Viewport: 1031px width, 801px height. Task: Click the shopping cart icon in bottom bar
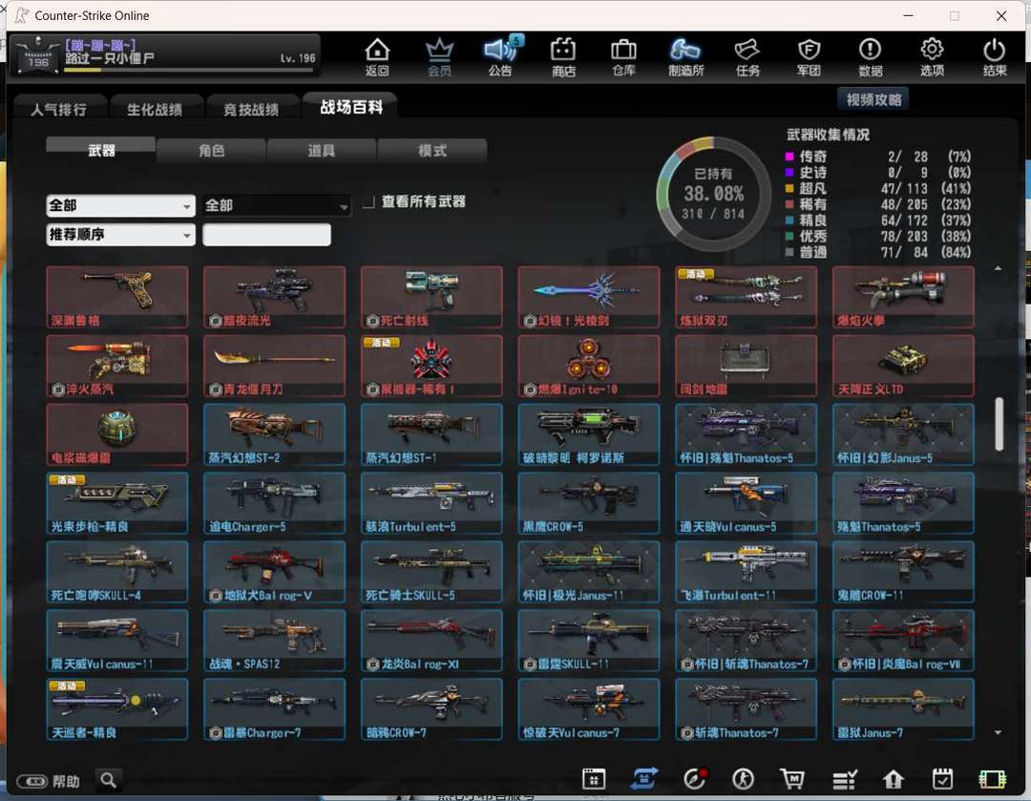[x=792, y=779]
